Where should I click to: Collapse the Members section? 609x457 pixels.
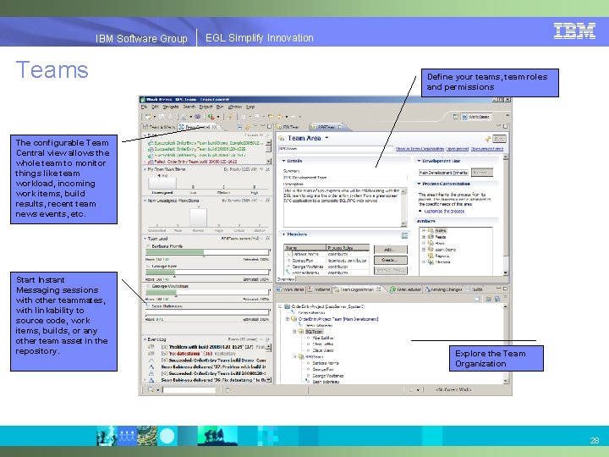(x=284, y=234)
